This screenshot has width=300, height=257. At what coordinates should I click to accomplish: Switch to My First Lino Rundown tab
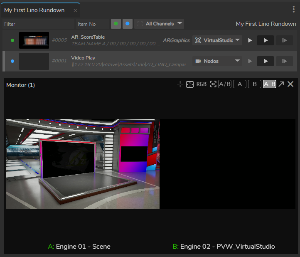[x=34, y=10]
